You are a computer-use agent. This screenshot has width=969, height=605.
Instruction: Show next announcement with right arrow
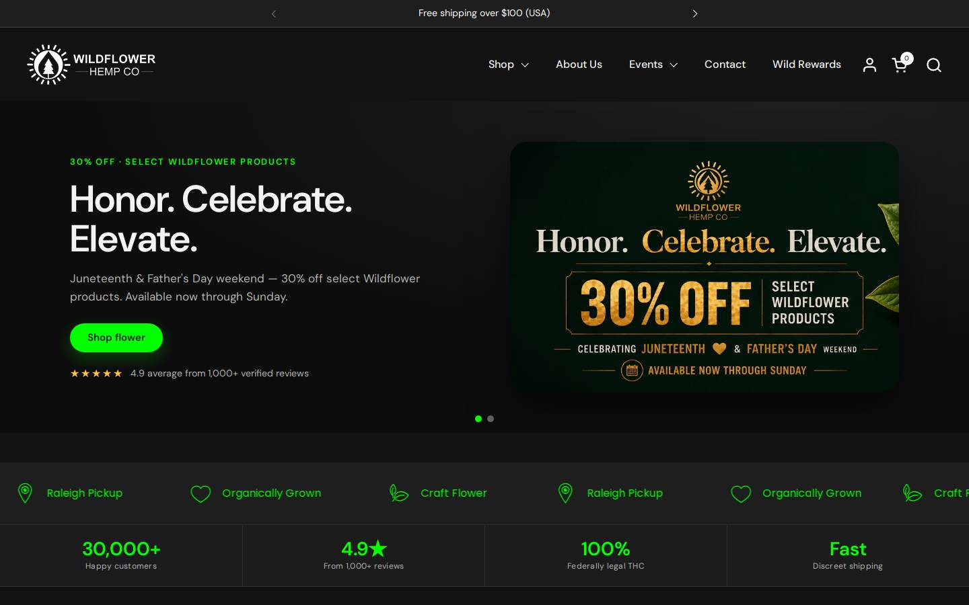pyautogui.click(x=695, y=13)
